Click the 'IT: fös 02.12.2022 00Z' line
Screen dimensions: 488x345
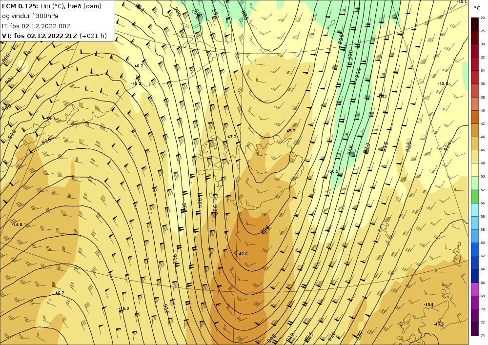click(x=36, y=26)
